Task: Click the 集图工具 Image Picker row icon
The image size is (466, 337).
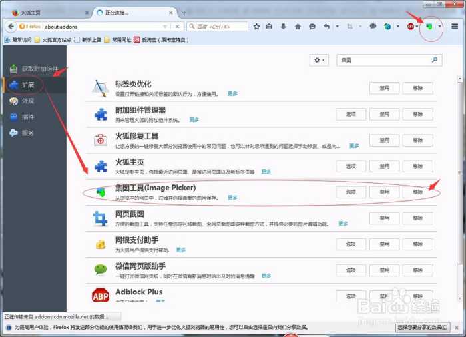Action: pyautogui.click(x=101, y=192)
